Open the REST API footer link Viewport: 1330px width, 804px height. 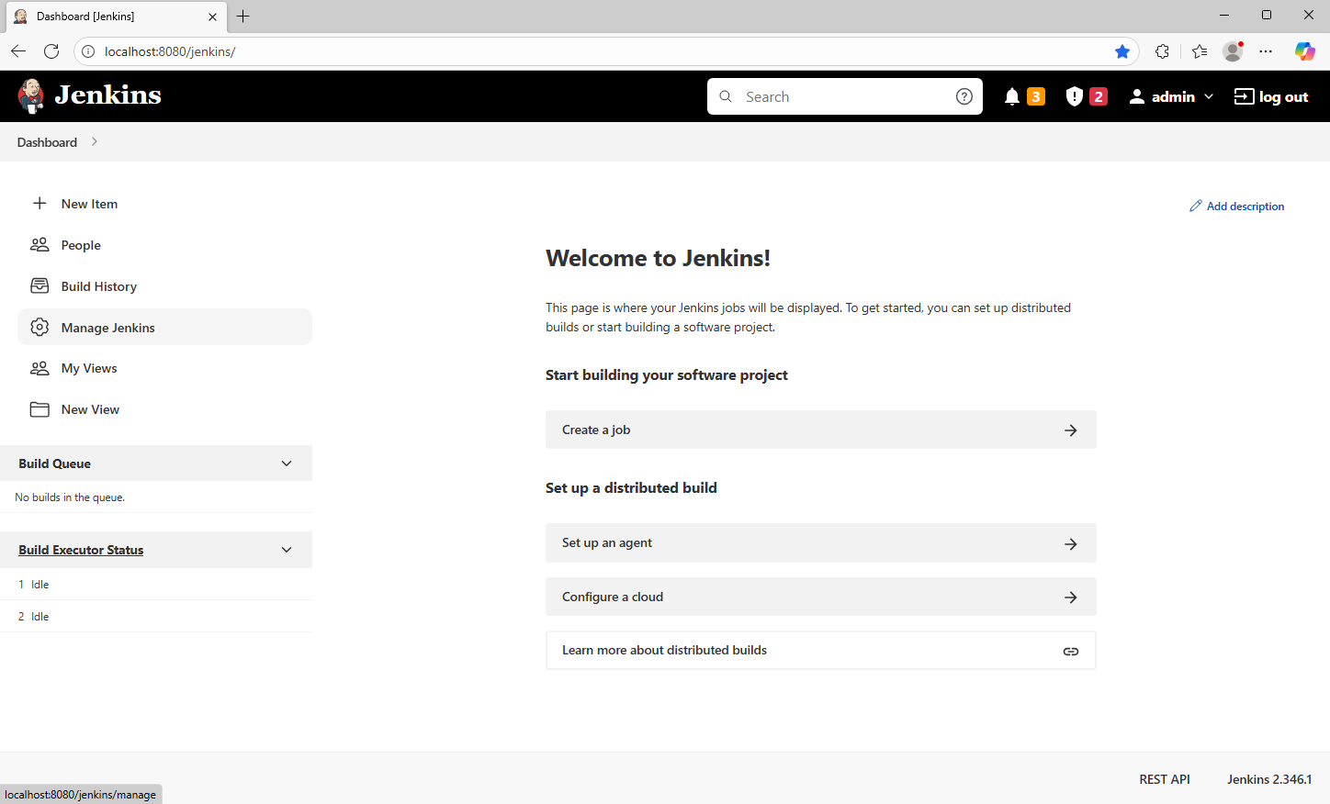(x=1165, y=779)
